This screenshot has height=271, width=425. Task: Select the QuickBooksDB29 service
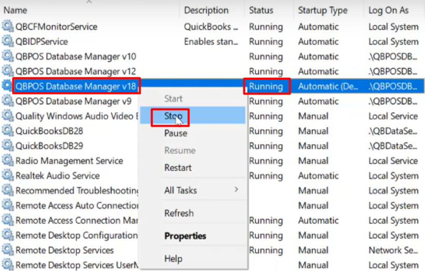[x=49, y=146]
